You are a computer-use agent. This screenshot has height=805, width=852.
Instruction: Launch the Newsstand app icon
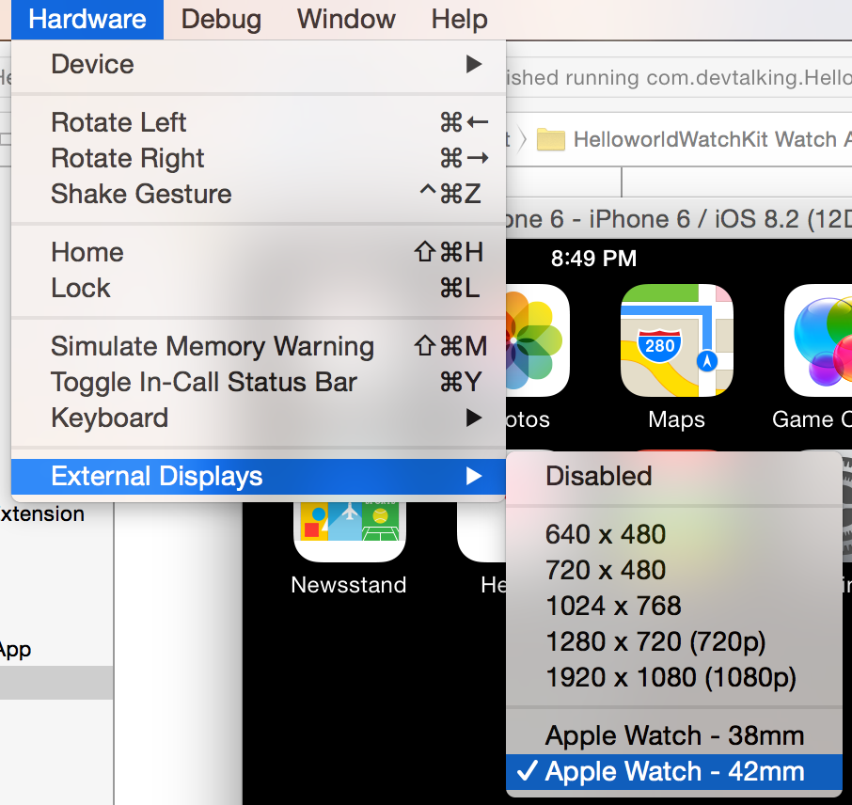(350, 531)
